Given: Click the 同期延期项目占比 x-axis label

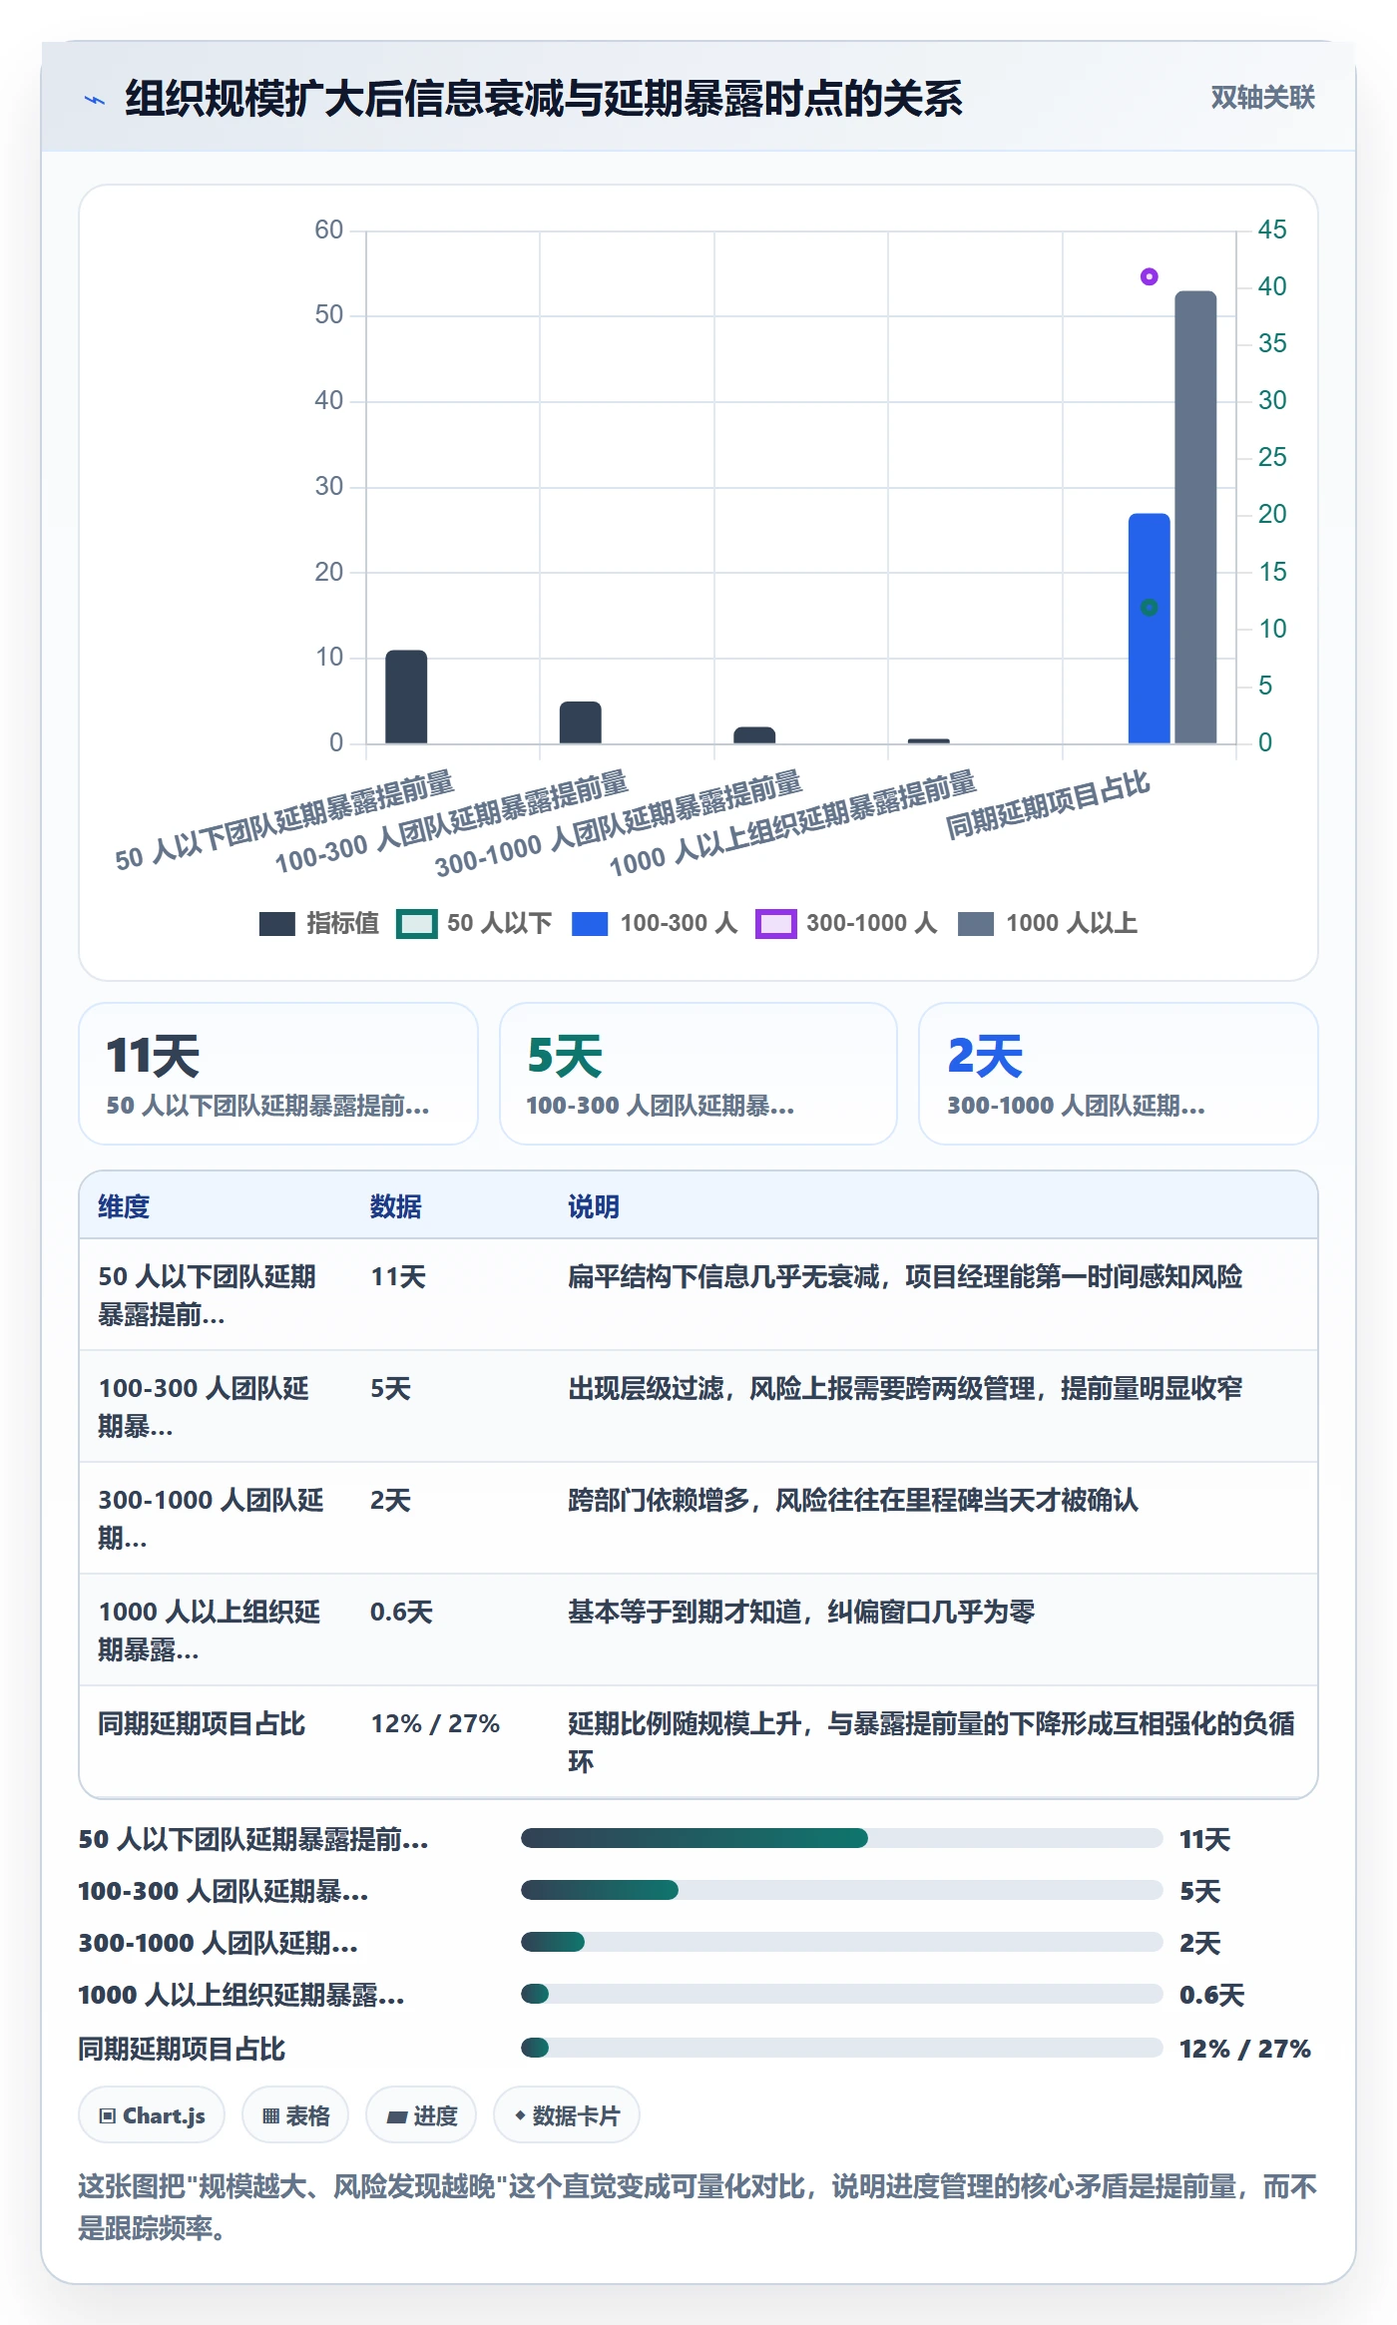Looking at the screenshot, I should (x=1048, y=804).
